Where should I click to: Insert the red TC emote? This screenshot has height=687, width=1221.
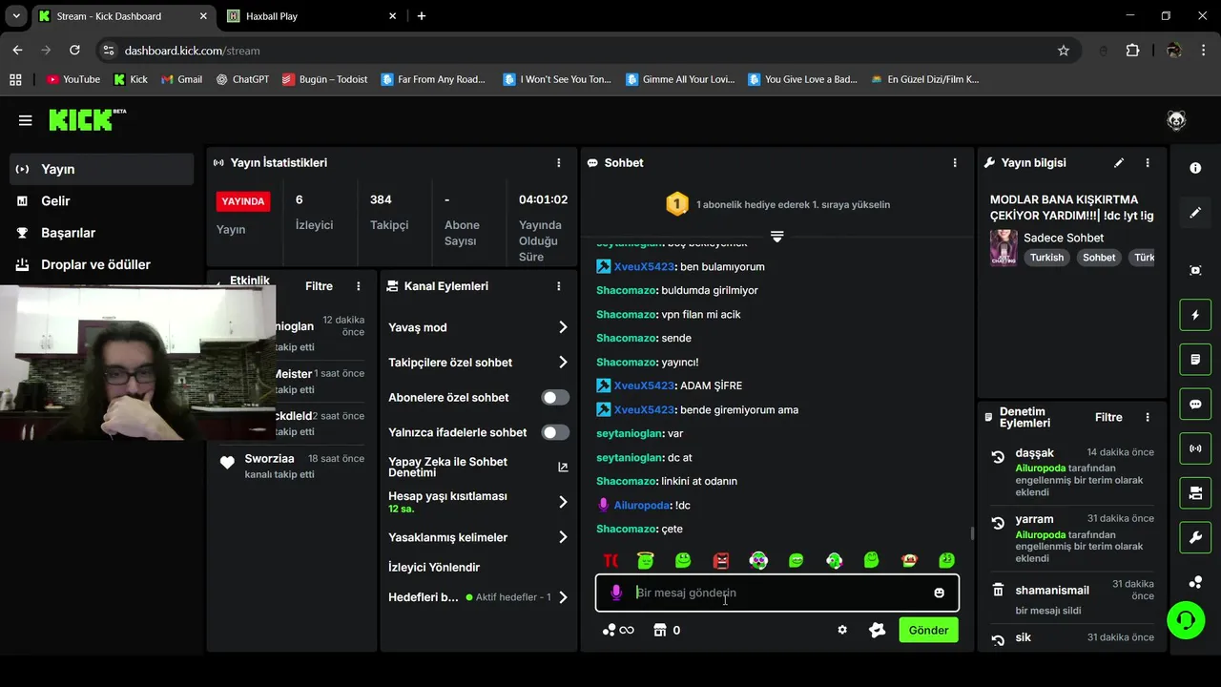coord(610,560)
